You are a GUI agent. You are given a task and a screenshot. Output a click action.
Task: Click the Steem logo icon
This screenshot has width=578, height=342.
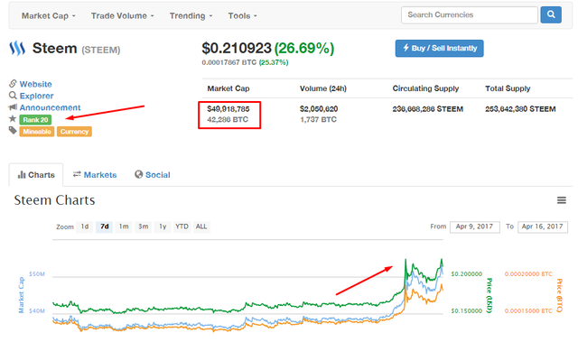click(x=17, y=48)
